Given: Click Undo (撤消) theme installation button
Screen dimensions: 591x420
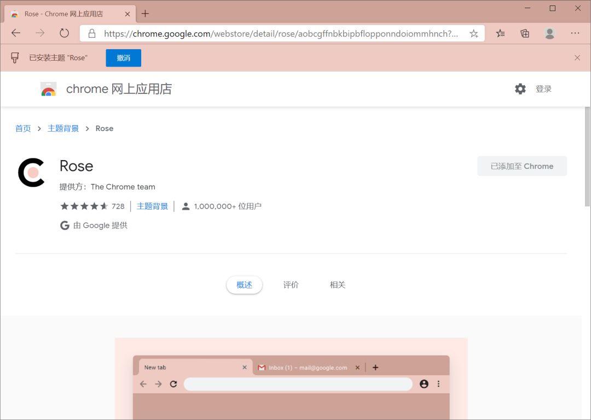Looking at the screenshot, I should pos(123,57).
